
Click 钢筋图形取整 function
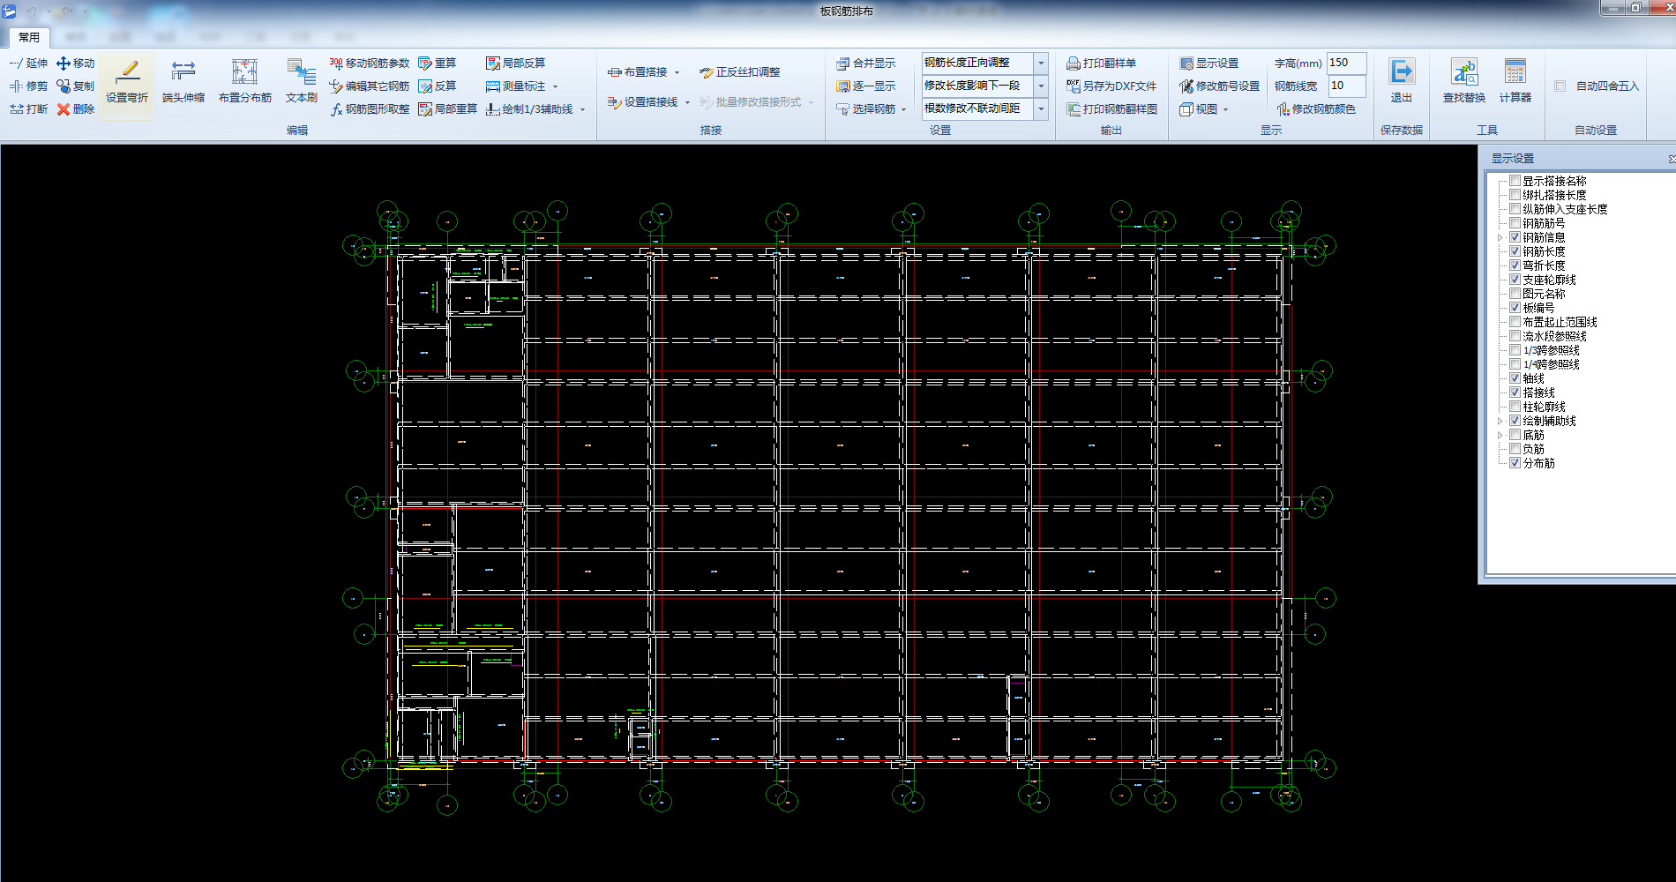point(370,109)
